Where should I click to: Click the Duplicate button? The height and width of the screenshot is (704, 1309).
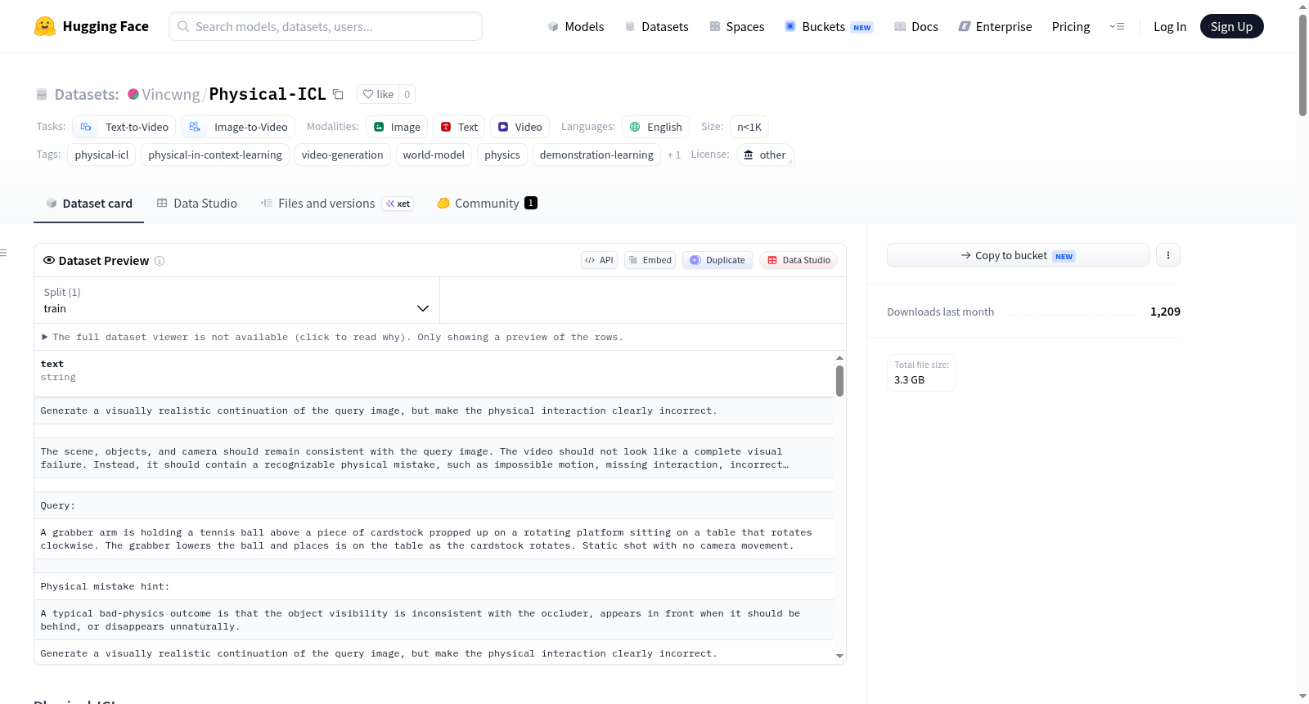click(717, 260)
